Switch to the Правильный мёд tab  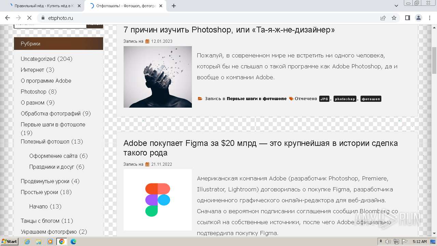(44, 6)
